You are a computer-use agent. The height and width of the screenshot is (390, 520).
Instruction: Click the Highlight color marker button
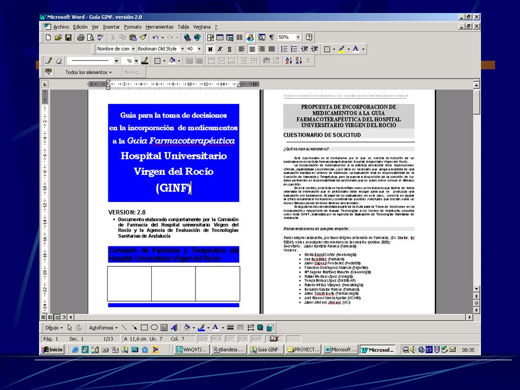click(342, 49)
